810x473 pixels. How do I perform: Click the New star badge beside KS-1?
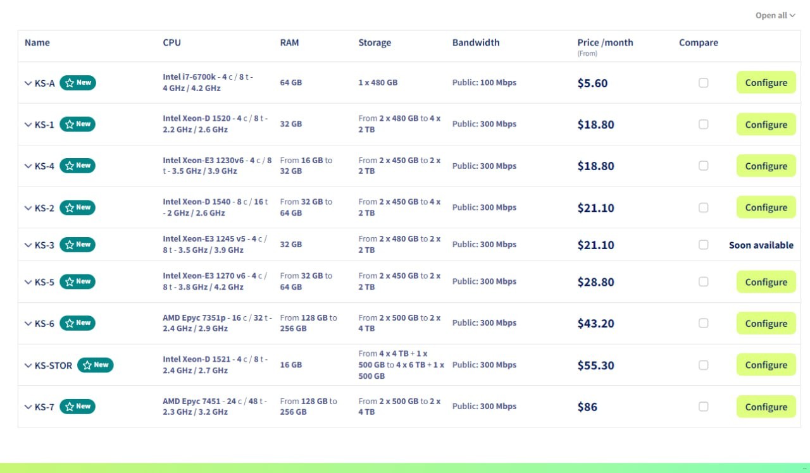coord(77,125)
